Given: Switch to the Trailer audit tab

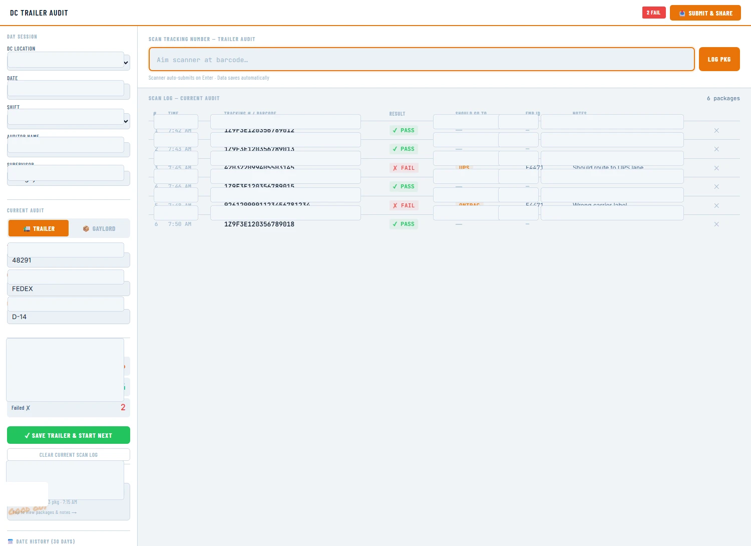Looking at the screenshot, I should point(39,228).
